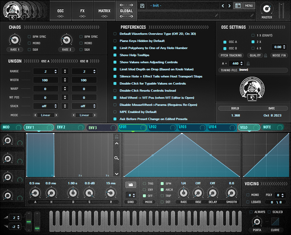Toggle BPM SYNC checkbox for chaos RATE 1

[29, 37]
